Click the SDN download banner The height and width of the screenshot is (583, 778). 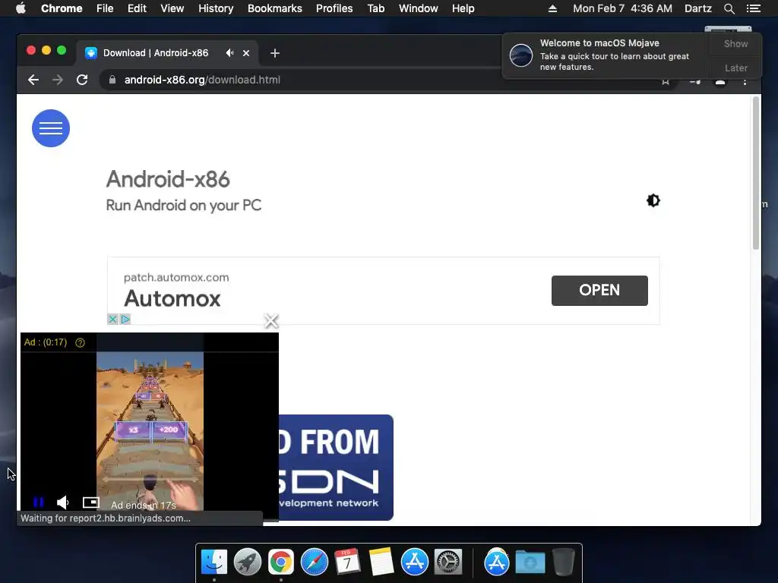tap(336, 468)
